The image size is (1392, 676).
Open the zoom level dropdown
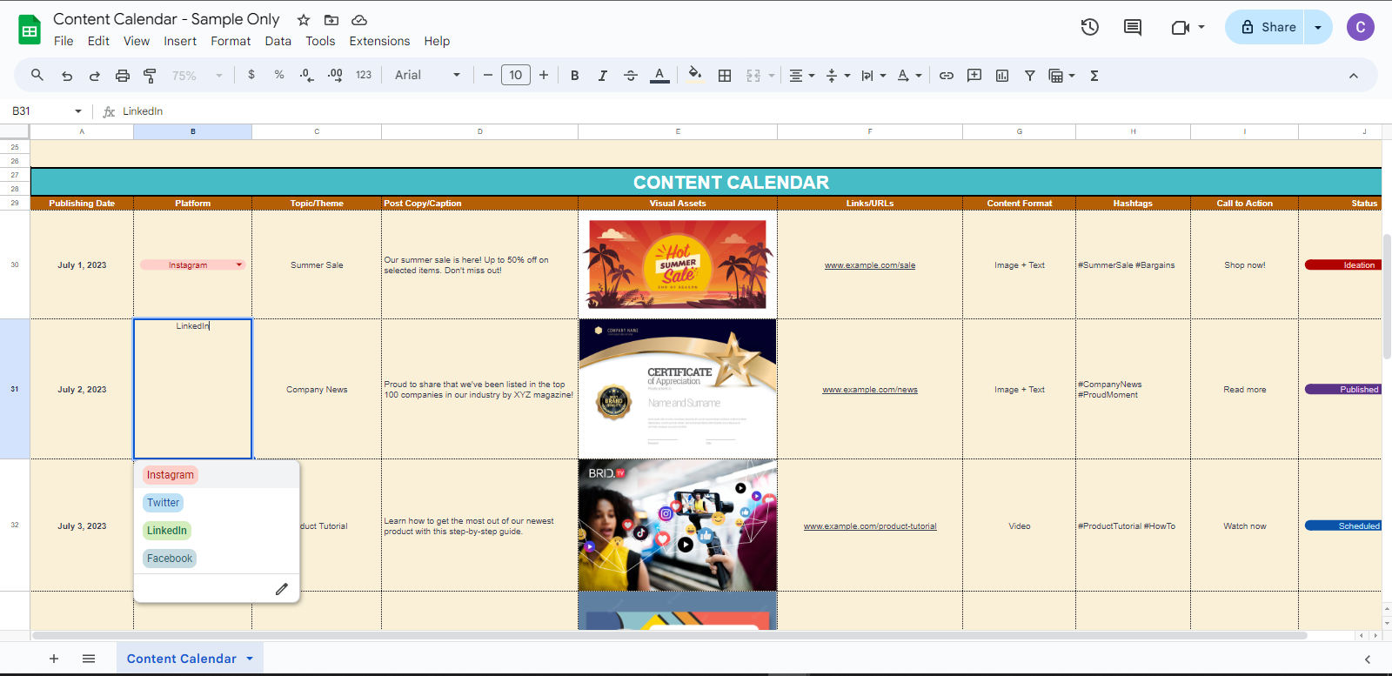[197, 76]
